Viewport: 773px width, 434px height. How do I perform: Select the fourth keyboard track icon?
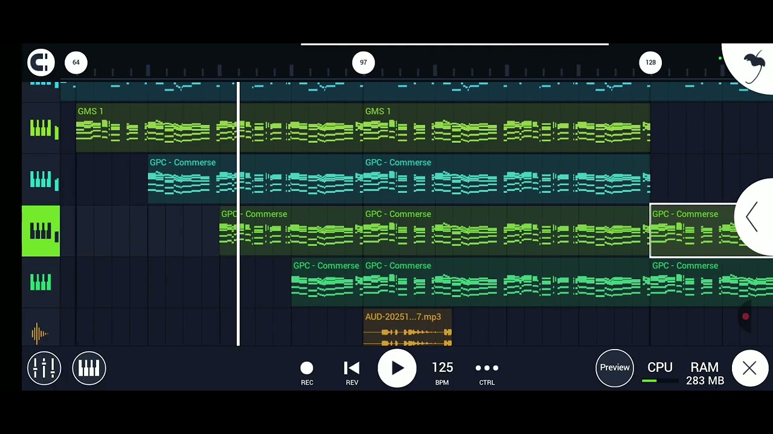click(41, 282)
